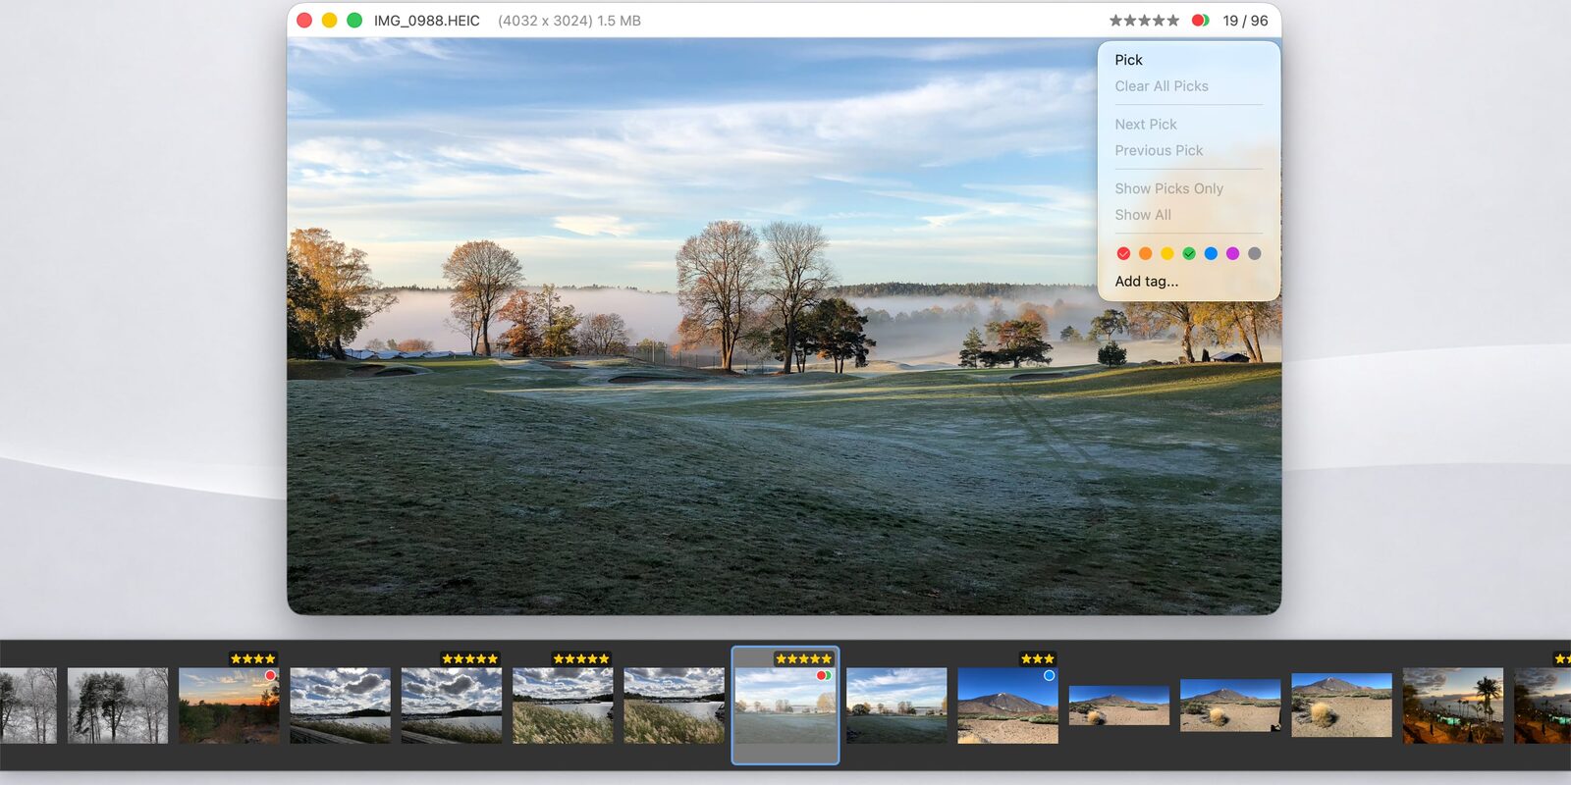This screenshot has height=785, width=1571.
Task: Click the three-star badge above volcano thumbnail
Action: click(1038, 658)
